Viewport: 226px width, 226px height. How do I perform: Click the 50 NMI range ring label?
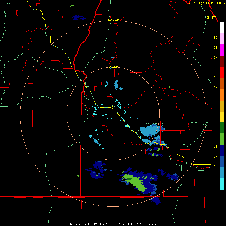tap(113, 67)
